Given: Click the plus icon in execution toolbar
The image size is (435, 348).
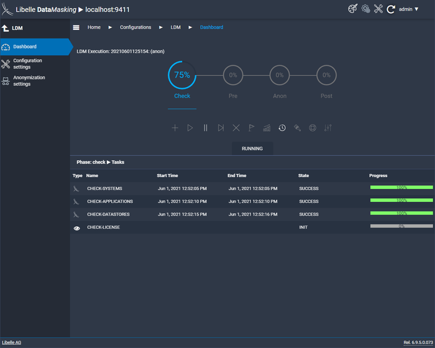Looking at the screenshot, I should click(x=175, y=128).
